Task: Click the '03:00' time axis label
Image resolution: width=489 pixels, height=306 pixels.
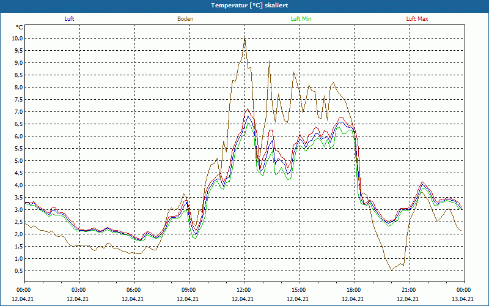Action: [x=79, y=290]
